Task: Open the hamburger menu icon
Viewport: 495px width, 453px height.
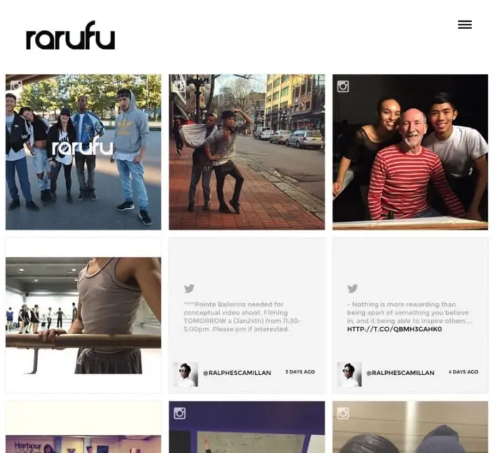Action: 464,24
